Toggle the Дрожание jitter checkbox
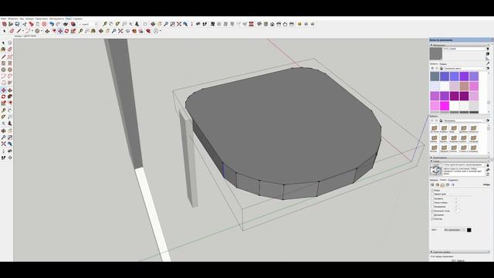 [432, 215]
